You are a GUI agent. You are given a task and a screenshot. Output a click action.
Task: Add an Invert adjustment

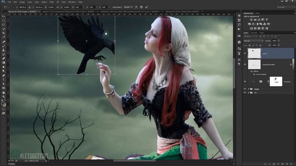pos(251,29)
